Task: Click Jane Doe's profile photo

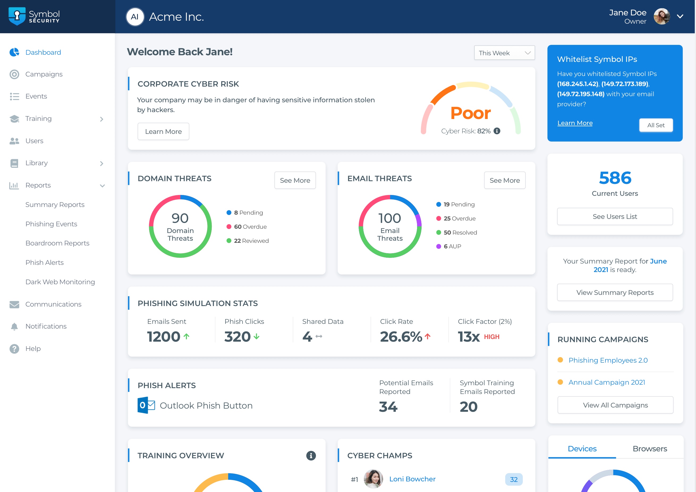Action: pyautogui.click(x=662, y=16)
